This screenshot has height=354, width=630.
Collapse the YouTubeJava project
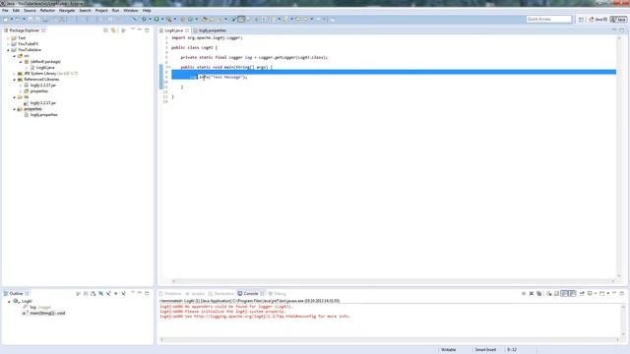(8, 50)
